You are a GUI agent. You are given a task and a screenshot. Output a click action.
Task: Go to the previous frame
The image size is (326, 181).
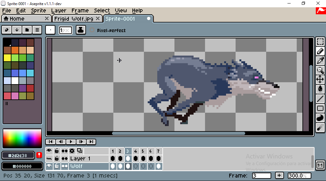click(x=61, y=142)
